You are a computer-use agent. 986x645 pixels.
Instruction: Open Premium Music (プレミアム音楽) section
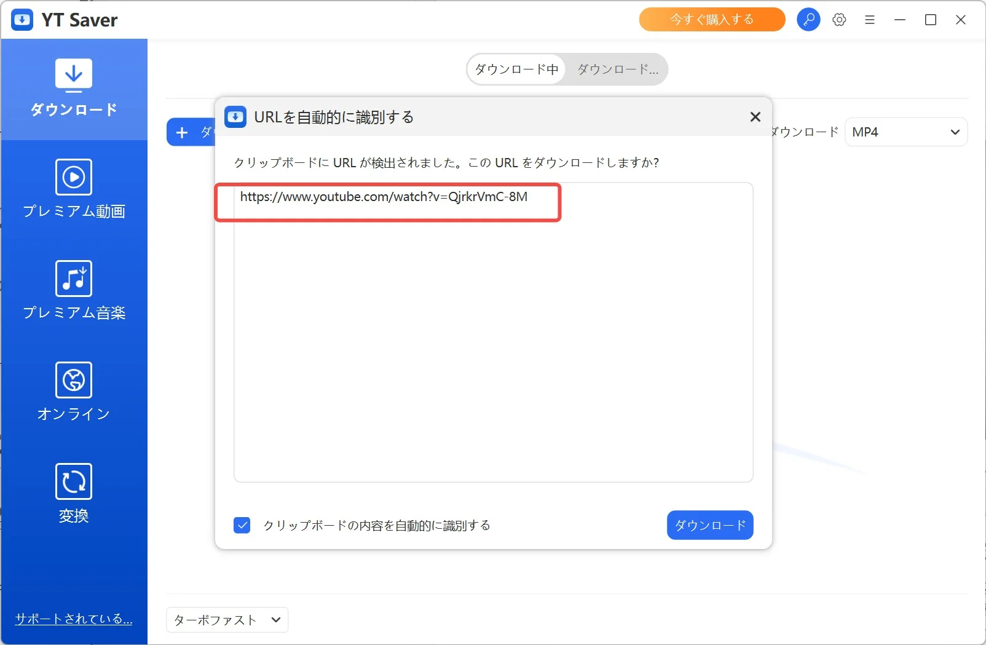pos(74,291)
